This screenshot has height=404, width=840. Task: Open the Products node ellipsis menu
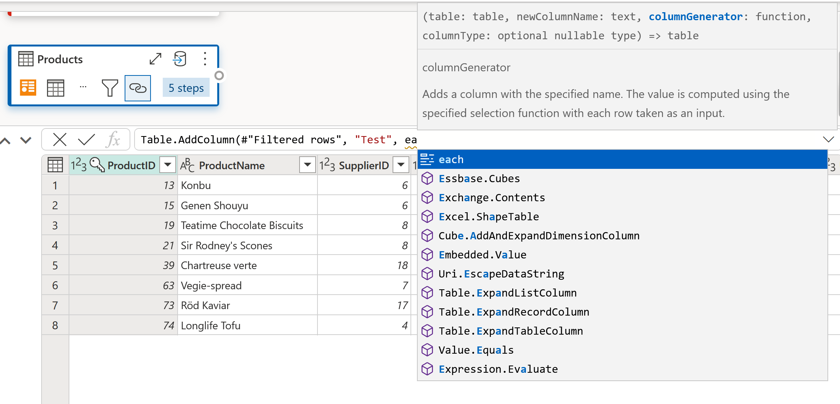[x=205, y=59]
